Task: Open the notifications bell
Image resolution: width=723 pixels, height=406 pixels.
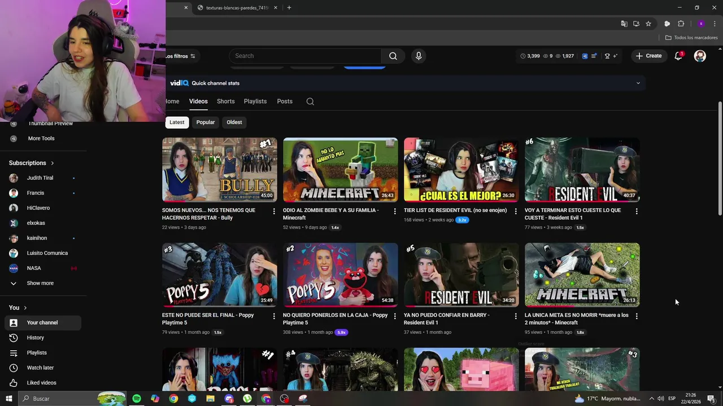Action: tap(678, 56)
